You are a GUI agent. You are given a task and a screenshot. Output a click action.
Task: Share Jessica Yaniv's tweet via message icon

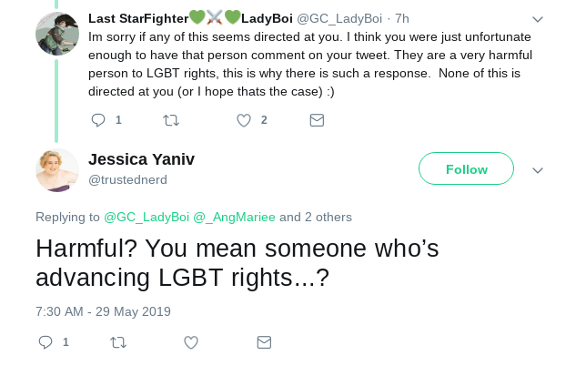[264, 342]
